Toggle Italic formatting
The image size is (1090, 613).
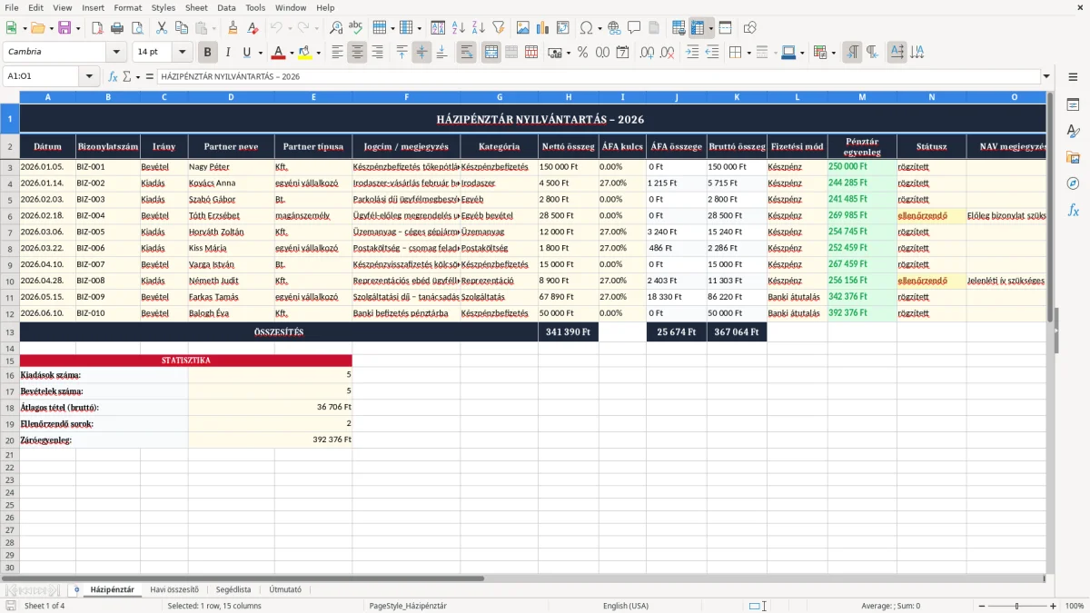(x=227, y=53)
